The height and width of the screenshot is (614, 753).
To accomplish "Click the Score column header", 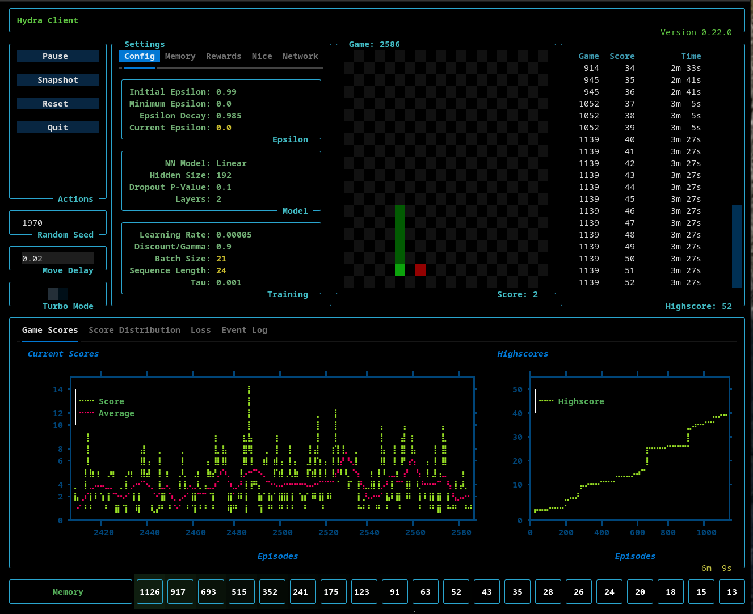I will [622, 56].
